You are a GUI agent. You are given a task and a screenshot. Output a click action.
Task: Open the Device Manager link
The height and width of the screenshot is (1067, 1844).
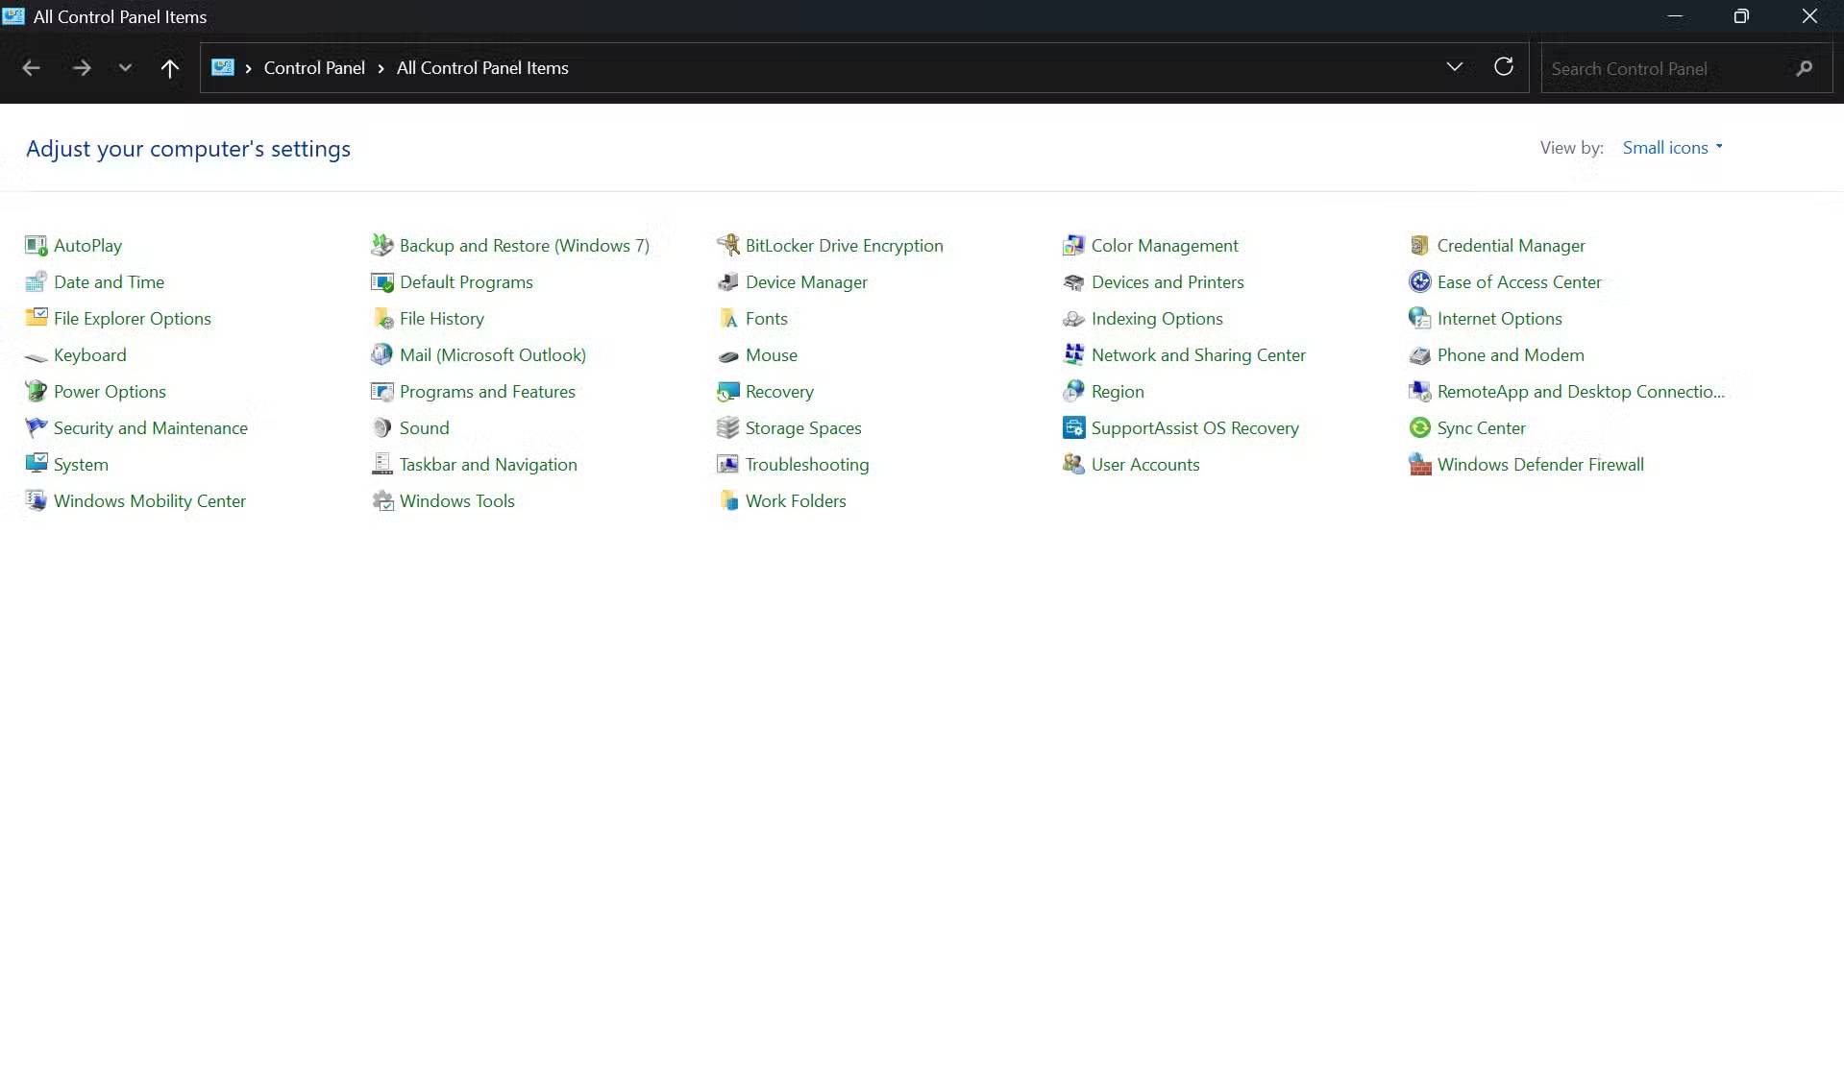806,282
